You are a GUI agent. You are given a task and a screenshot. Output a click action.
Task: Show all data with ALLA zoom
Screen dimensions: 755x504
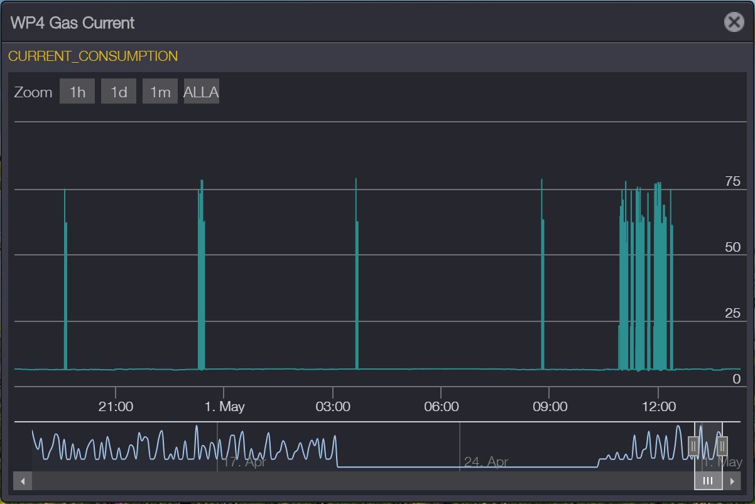tap(201, 92)
